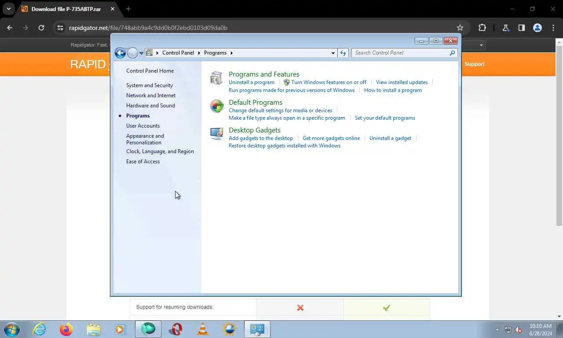Open Chrome three-dot menu
The width and height of the screenshot is (563, 338).
click(553, 28)
